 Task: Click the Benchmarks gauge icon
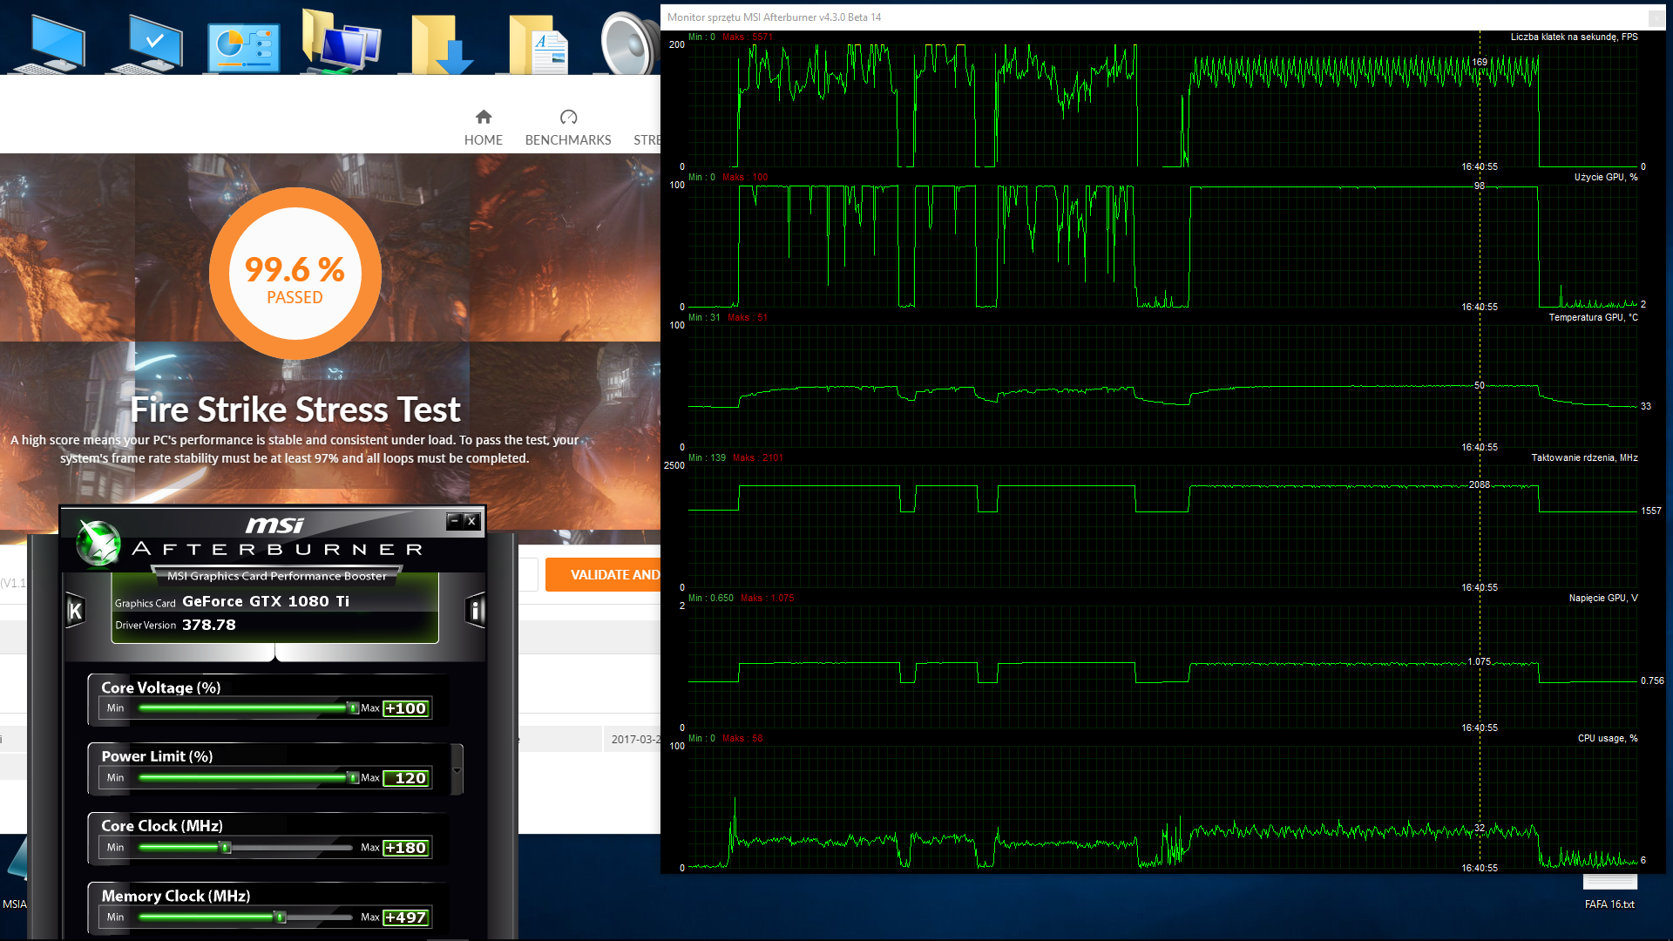coord(568,117)
